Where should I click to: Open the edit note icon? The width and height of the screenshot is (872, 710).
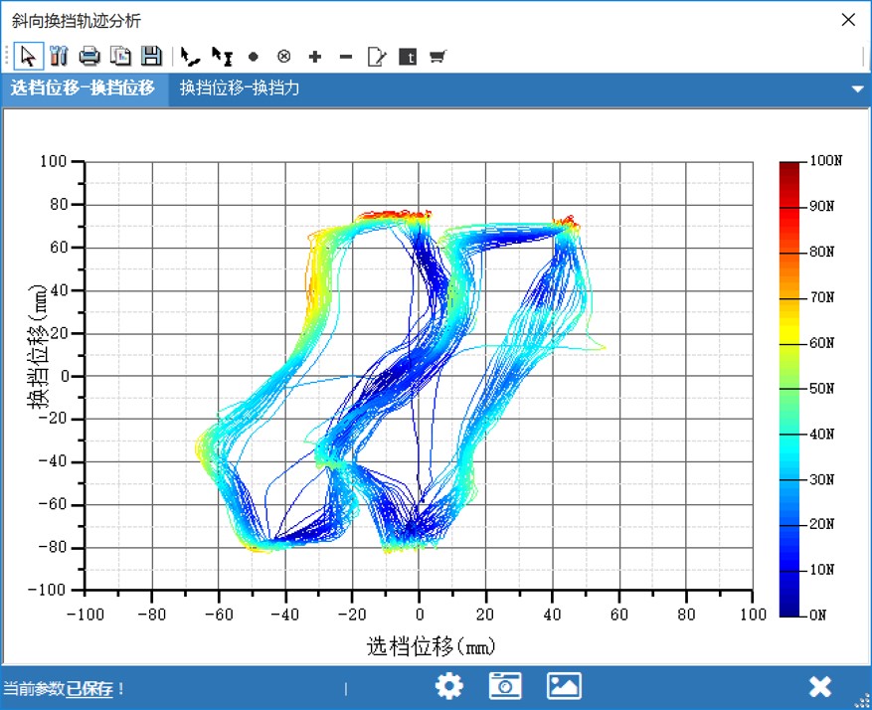376,57
